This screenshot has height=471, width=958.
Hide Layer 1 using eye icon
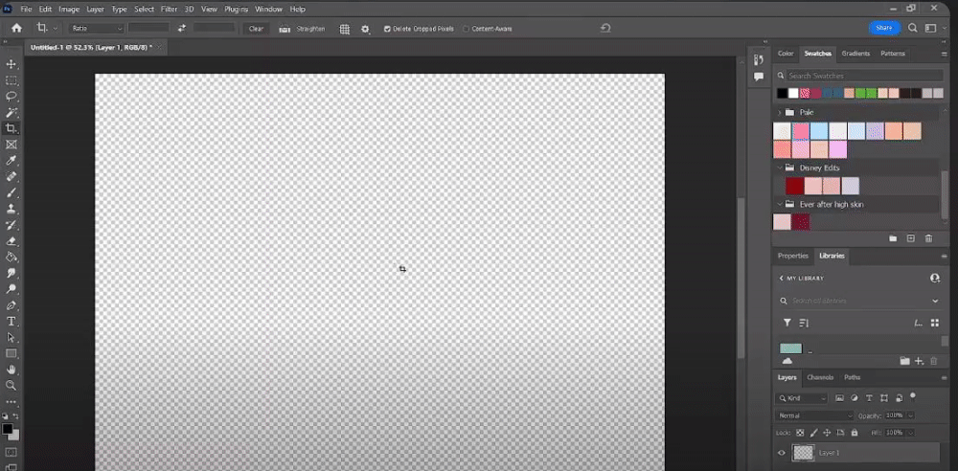pyautogui.click(x=782, y=453)
